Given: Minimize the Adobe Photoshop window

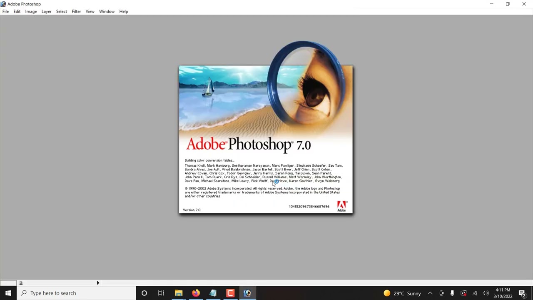Looking at the screenshot, I should coord(491,4).
